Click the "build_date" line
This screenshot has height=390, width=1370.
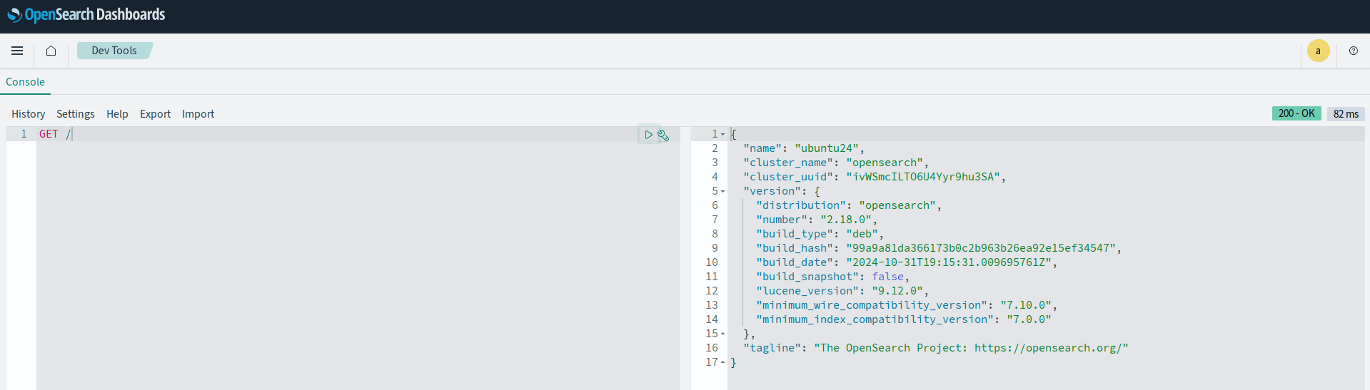click(907, 262)
